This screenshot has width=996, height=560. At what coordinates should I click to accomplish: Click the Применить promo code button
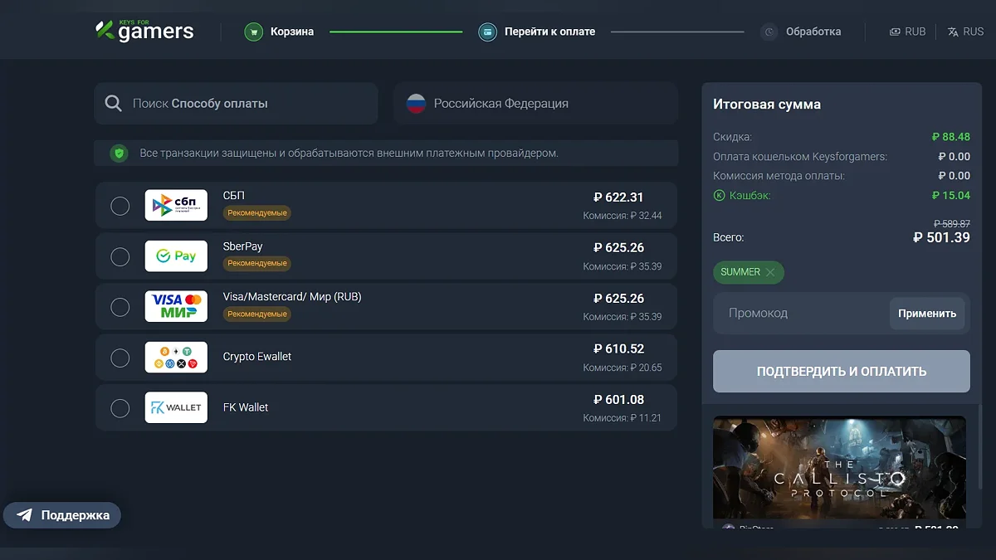(927, 314)
